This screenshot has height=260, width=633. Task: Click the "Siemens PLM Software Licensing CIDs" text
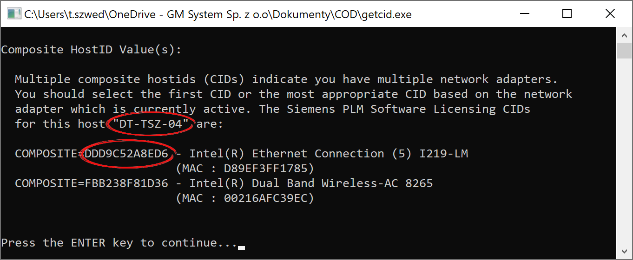409,109
